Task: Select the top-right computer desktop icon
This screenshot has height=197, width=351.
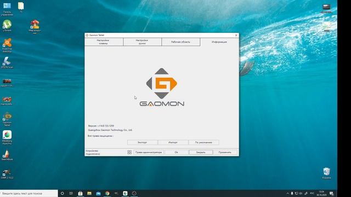Action: (x=327, y=8)
